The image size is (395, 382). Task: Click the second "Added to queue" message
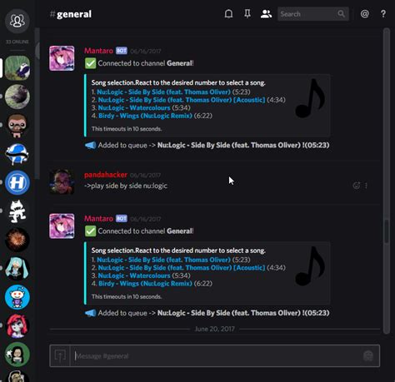pos(207,313)
